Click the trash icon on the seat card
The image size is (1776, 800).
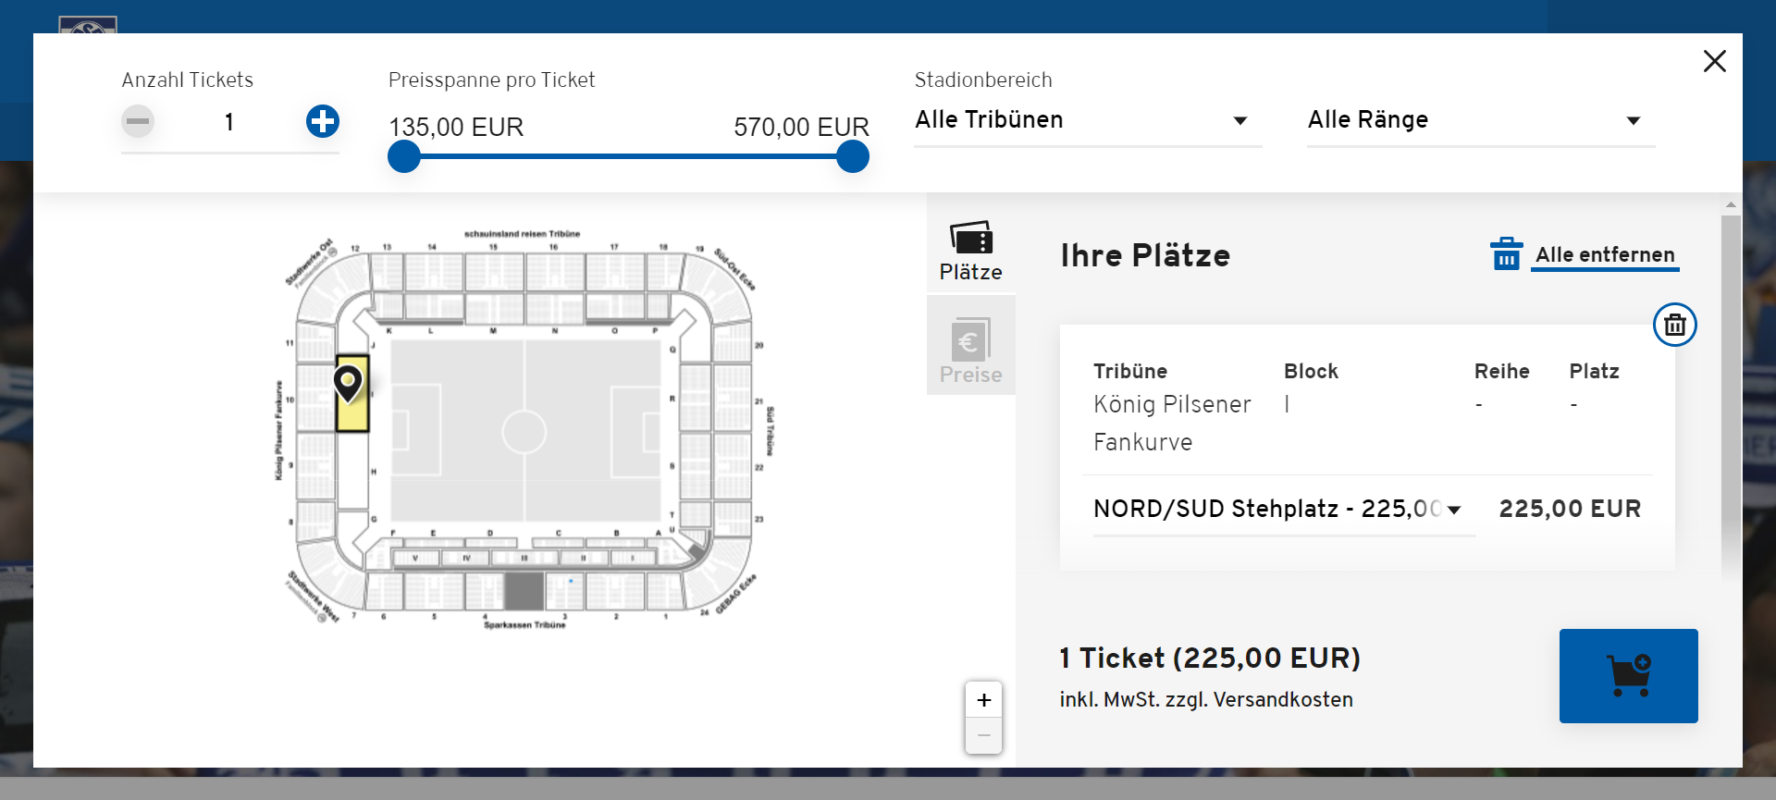1674,325
